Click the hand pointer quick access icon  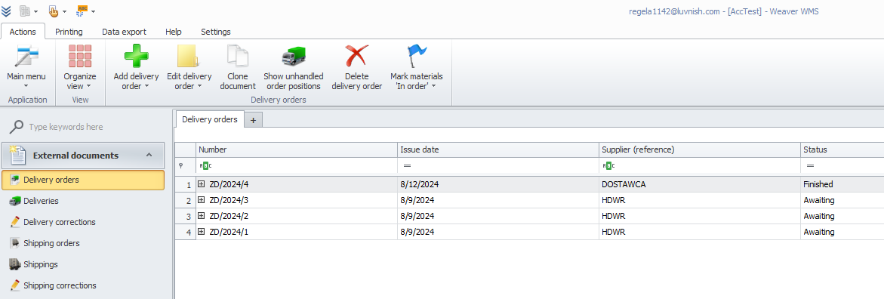click(x=54, y=11)
